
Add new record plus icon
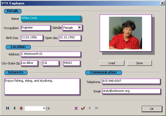tap(21, 108)
